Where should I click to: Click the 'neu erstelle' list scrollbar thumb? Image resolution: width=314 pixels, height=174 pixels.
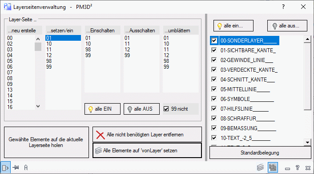pos(38,46)
